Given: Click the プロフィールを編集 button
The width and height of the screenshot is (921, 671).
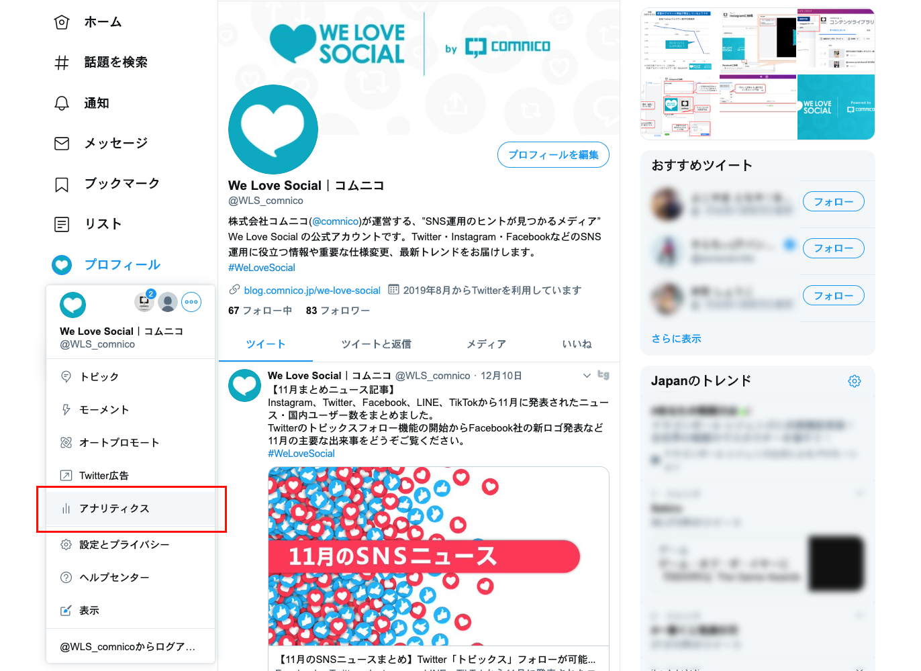Looking at the screenshot, I should (x=554, y=155).
